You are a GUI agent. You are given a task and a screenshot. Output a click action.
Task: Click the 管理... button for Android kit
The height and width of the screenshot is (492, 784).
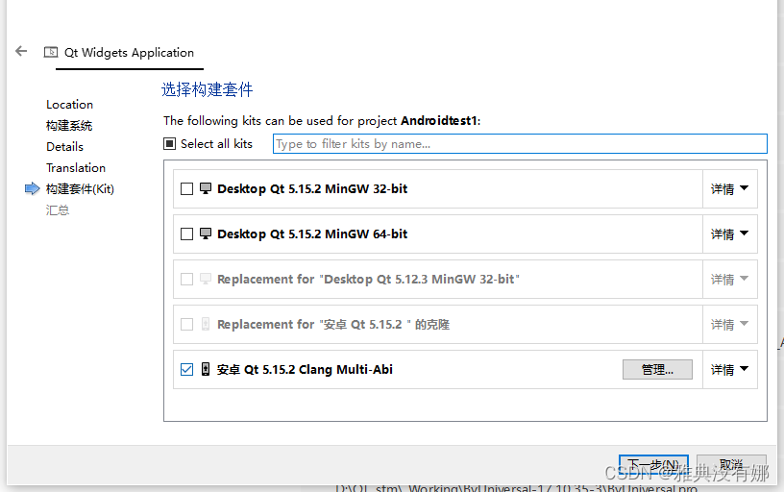657,370
